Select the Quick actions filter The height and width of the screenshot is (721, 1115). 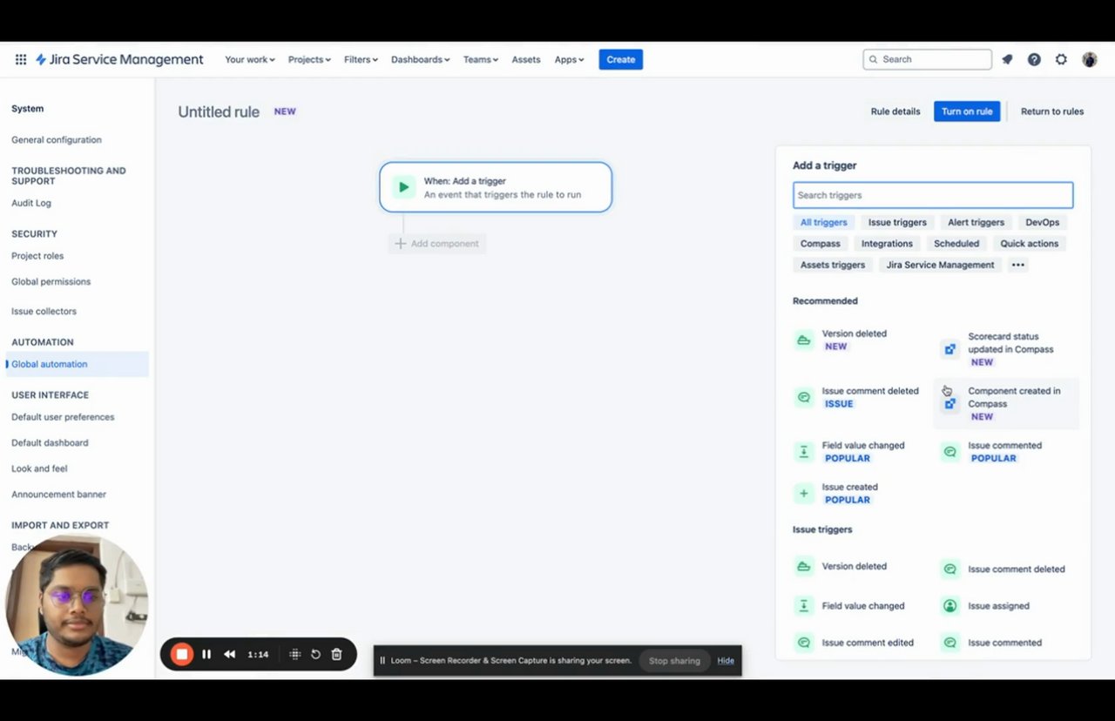(x=1030, y=244)
